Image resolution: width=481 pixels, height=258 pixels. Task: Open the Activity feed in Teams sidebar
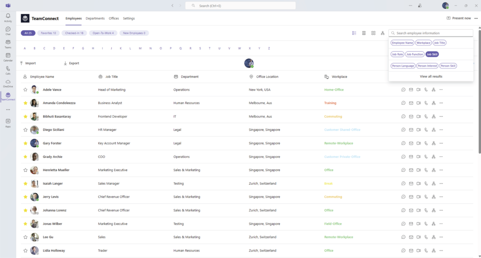coord(8,17)
